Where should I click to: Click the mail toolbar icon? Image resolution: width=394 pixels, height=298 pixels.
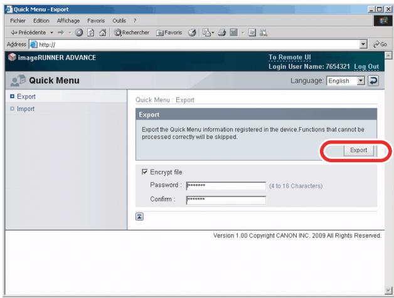207,33
